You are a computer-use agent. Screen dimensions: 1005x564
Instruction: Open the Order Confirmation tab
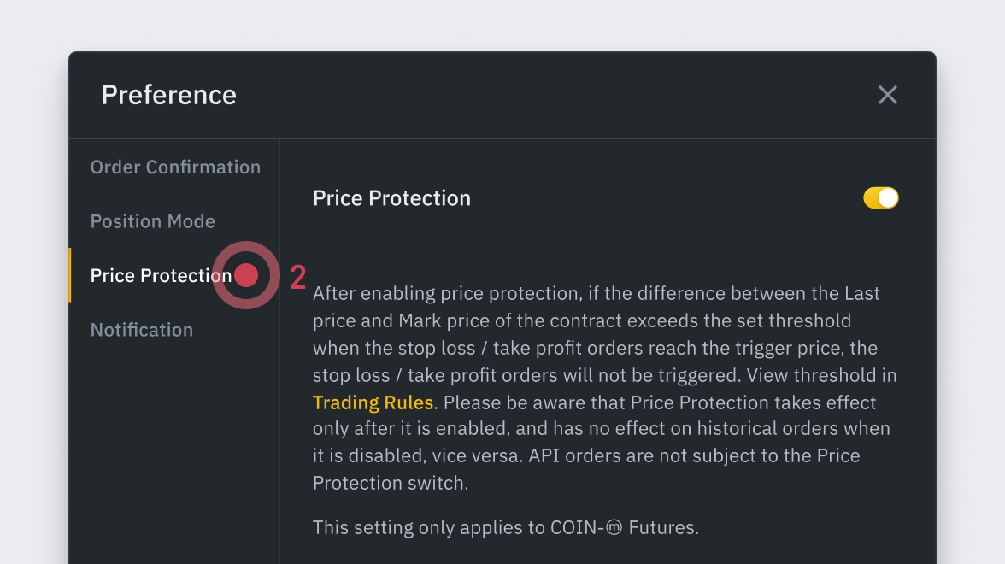(175, 167)
